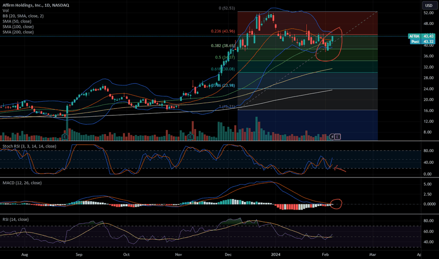The image size is (439, 259).
Task: Click the Fibonacci 0.618 (30.08) level label
Action: 223,69
